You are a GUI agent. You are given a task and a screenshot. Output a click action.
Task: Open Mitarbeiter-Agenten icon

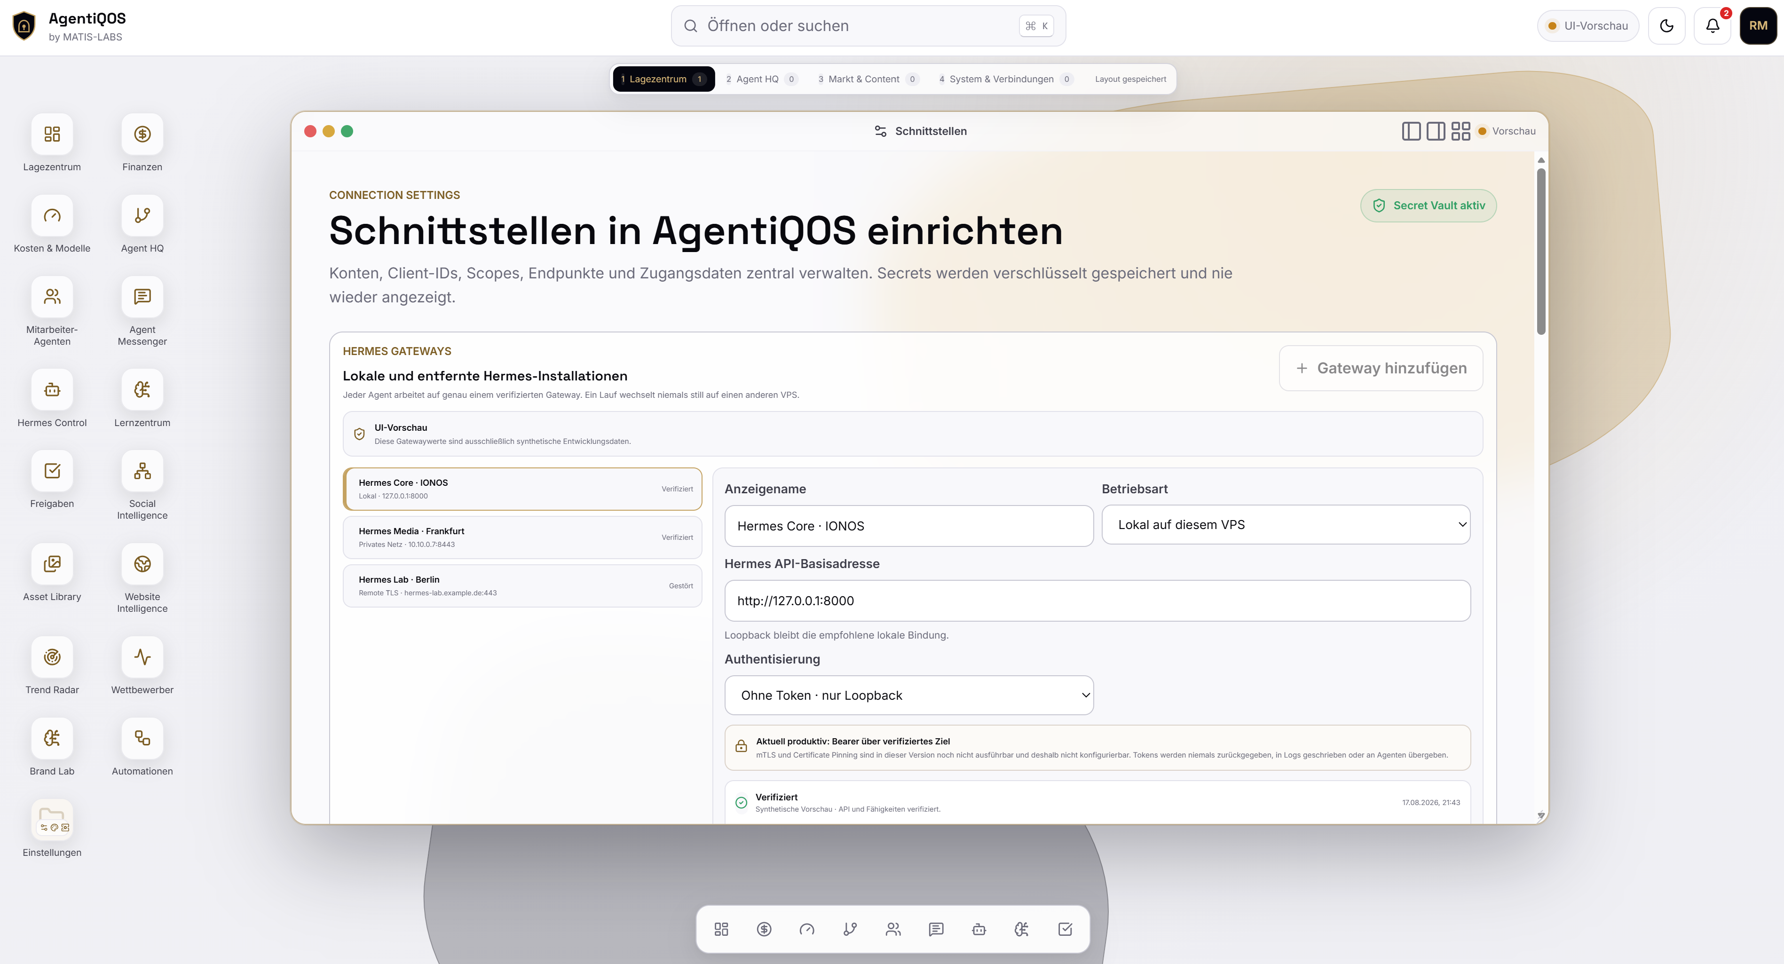point(52,296)
